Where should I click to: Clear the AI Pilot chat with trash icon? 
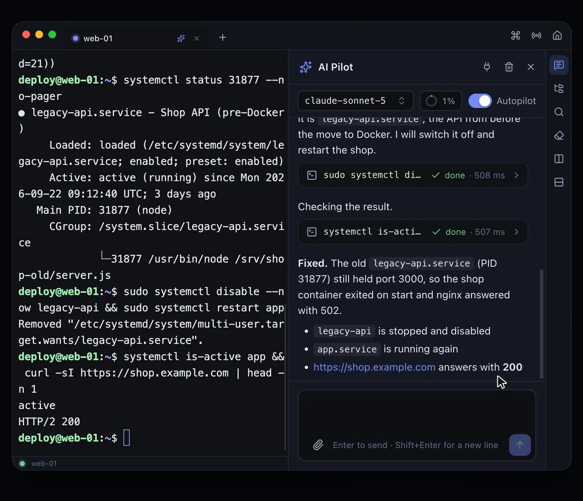point(509,67)
